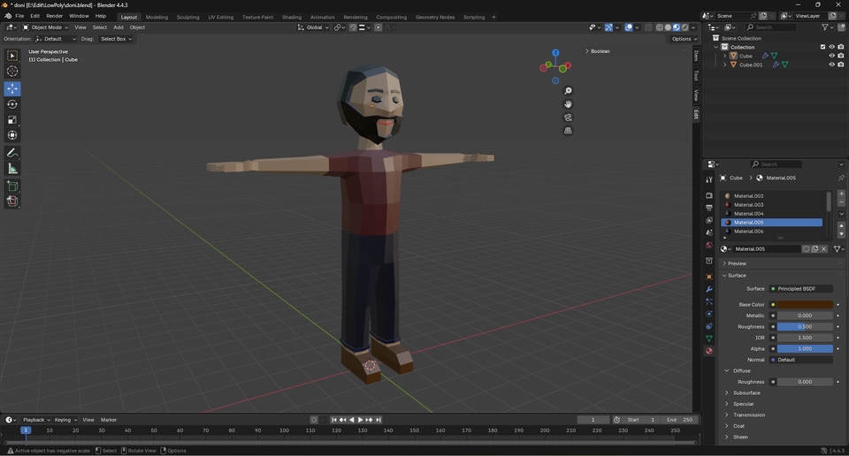
Task: Open the Options dropdown in header
Action: pos(684,39)
